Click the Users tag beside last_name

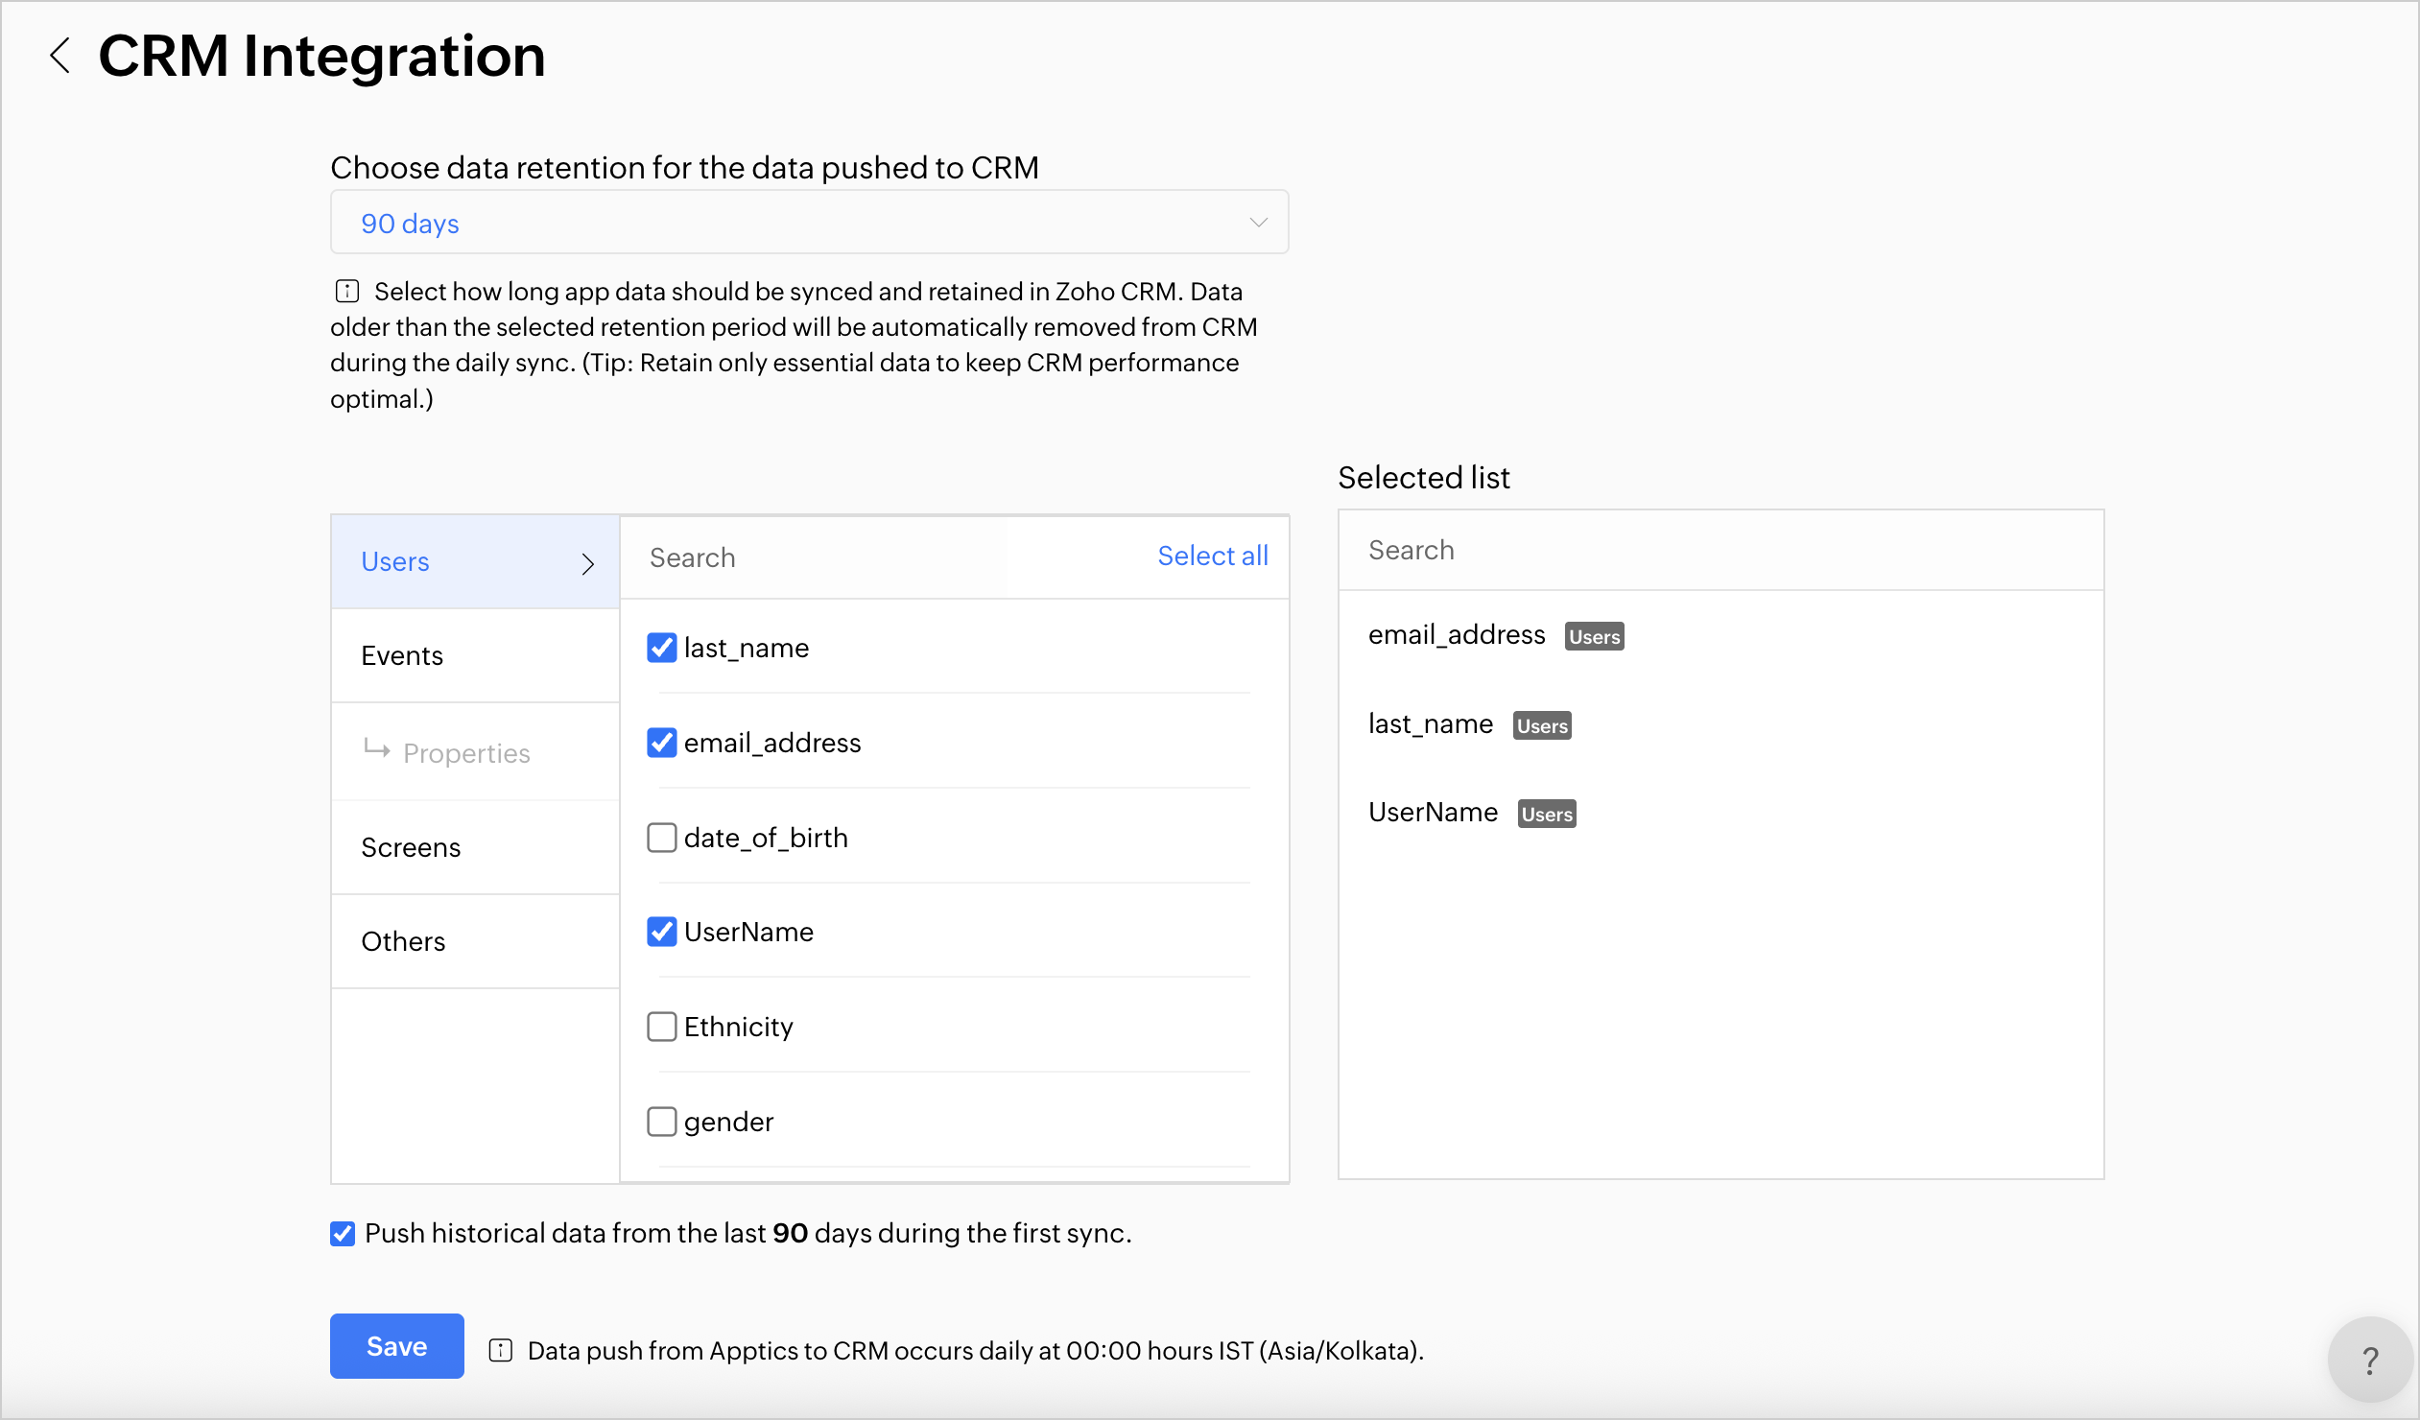tap(1540, 726)
